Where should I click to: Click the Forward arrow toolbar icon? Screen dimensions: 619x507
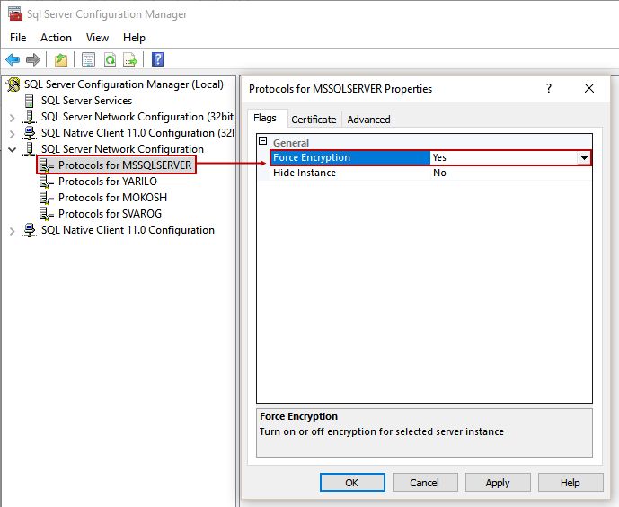(x=32, y=59)
